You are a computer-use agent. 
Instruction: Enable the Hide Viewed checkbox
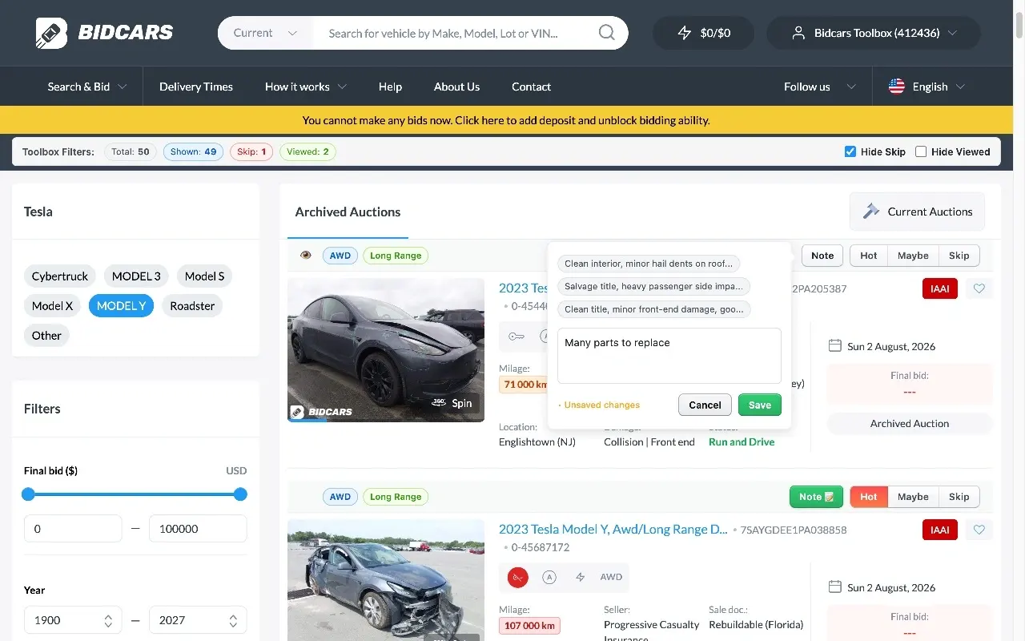click(x=921, y=151)
